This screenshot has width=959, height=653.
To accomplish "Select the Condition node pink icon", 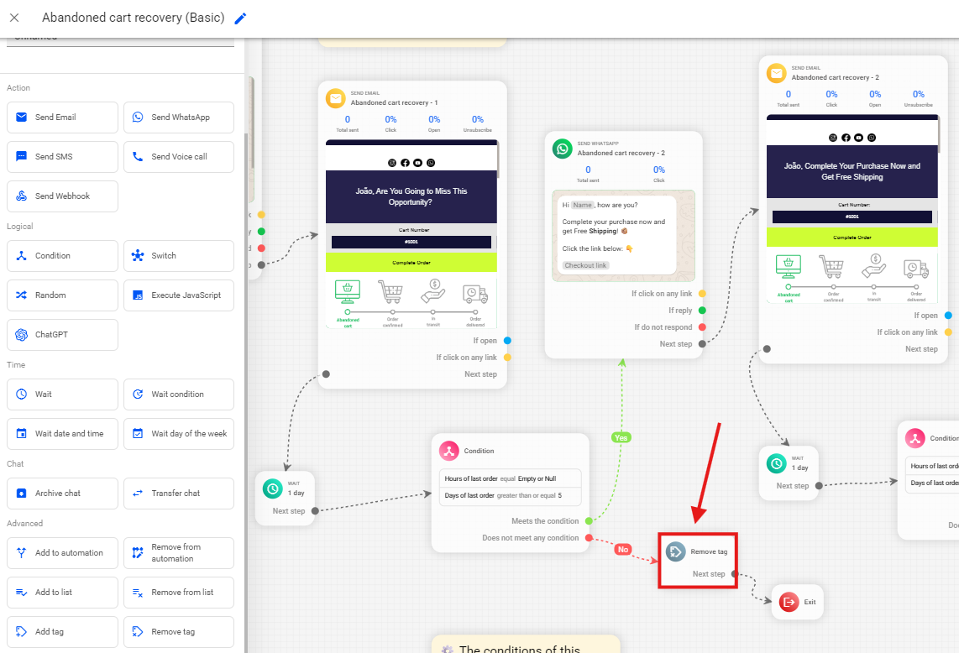I will coord(449,451).
